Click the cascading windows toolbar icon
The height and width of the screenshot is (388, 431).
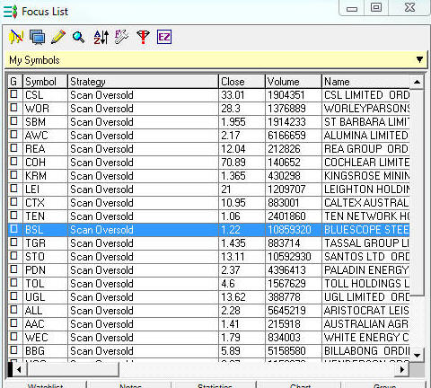coord(38,37)
